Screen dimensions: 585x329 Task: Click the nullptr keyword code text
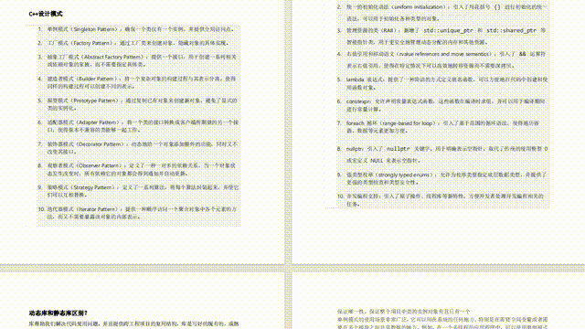point(399,148)
